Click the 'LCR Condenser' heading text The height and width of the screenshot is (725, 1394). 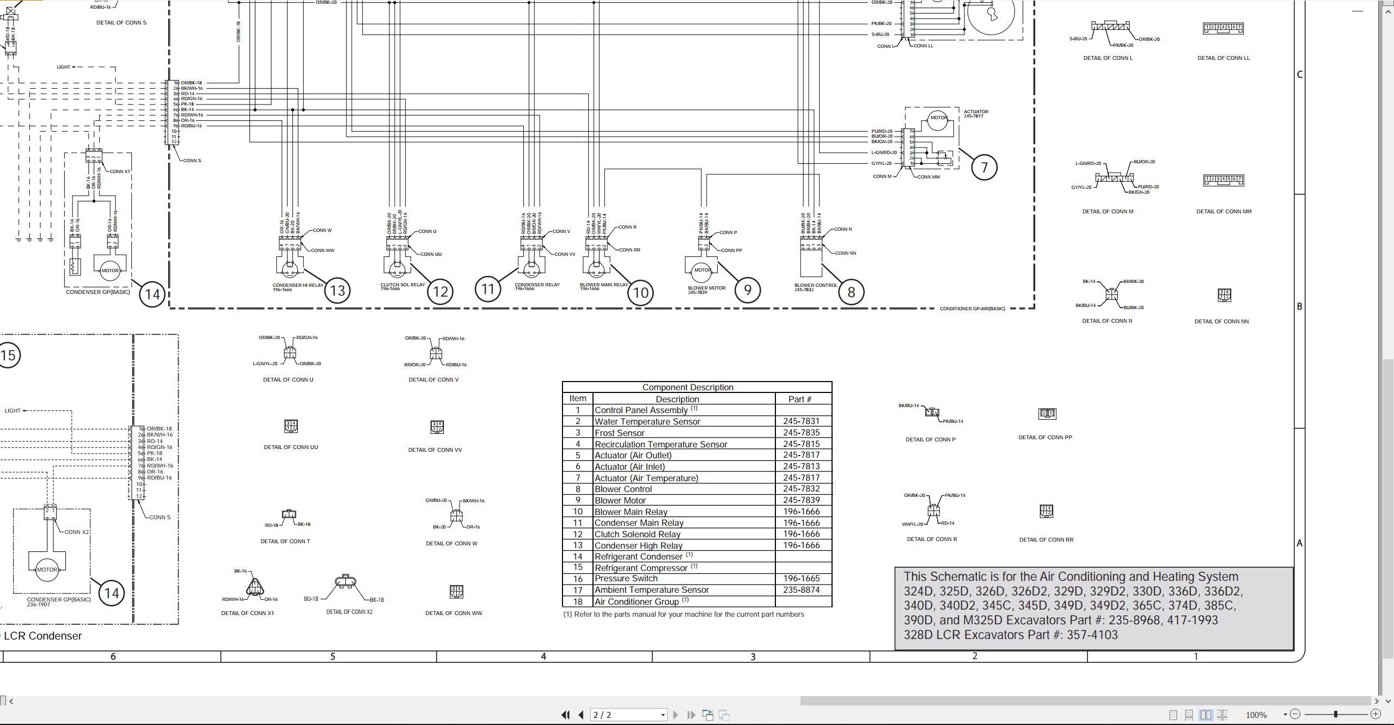[x=43, y=636]
